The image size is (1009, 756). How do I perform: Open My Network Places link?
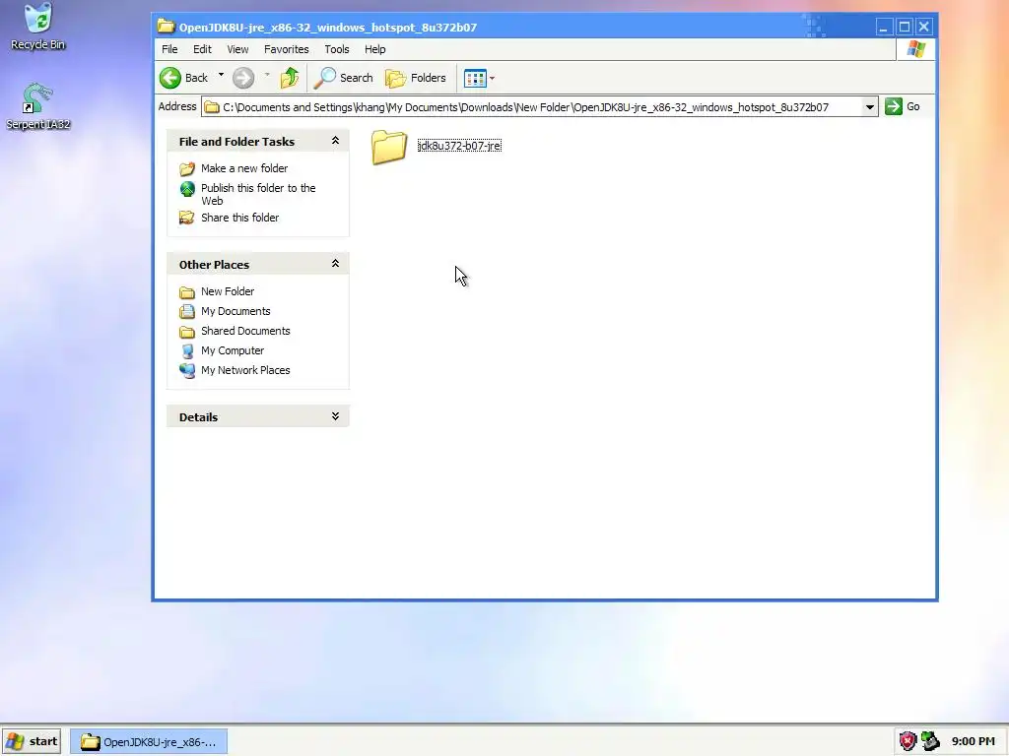click(x=245, y=370)
